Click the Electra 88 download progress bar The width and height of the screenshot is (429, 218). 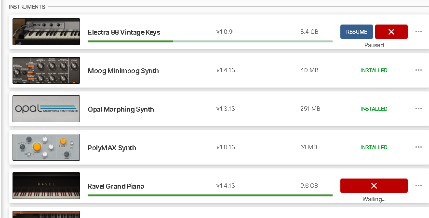click(x=210, y=41)
